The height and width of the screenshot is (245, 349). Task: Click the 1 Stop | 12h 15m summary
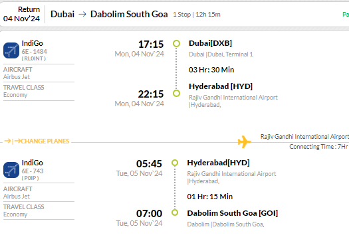(197, 15)
